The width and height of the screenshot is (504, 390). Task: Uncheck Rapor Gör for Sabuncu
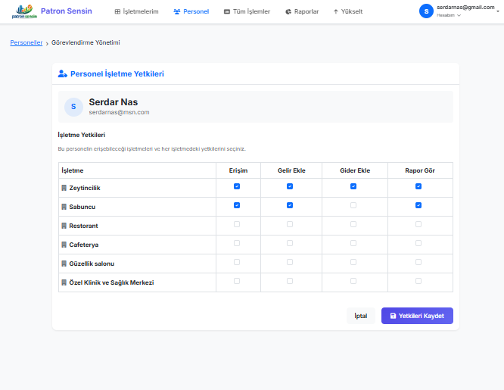pos(418,205)
